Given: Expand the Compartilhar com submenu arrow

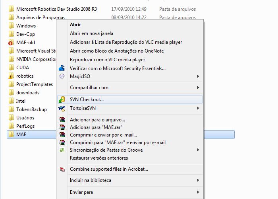Looking at the screenshot, I should (x=198, y=88).
